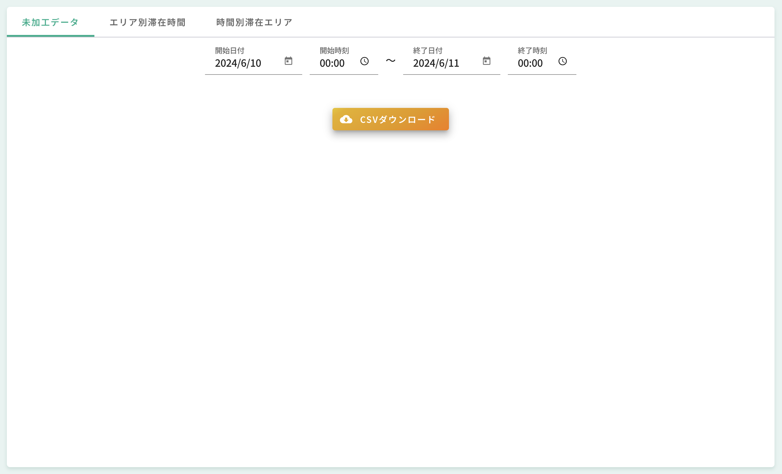Click the 開始日付 field label
This screenshot has height=474, width=782.
[x=229, y=51]
